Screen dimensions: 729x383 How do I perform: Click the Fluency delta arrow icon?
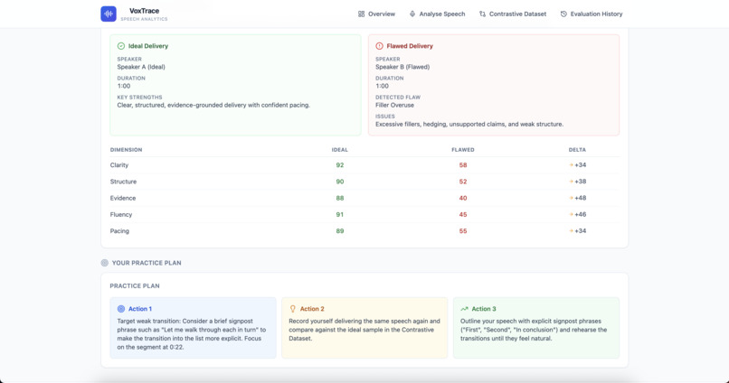click(x=571, y=214)
